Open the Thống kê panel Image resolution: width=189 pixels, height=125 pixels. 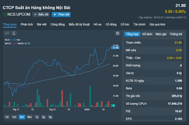coord(176,34)
